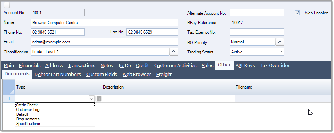This screenshot has width=334, height=133.
Task: Click the Filename column header
Action: (x=283, y=87)
